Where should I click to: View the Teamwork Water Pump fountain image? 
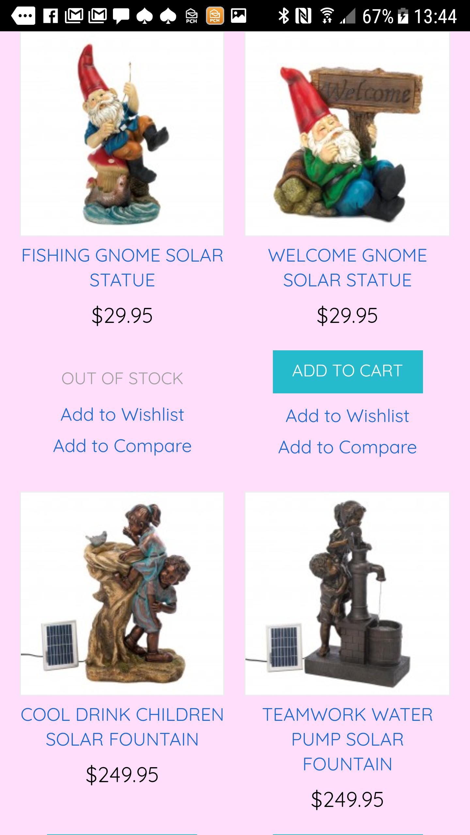(x=347, y=594)
